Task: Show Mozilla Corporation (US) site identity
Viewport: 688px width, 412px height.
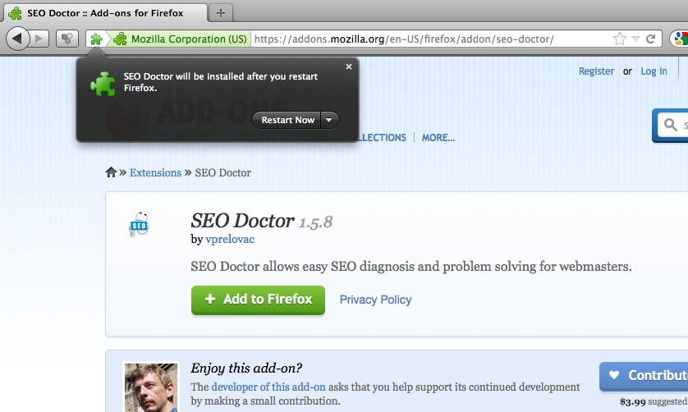Action: point(180,39)
